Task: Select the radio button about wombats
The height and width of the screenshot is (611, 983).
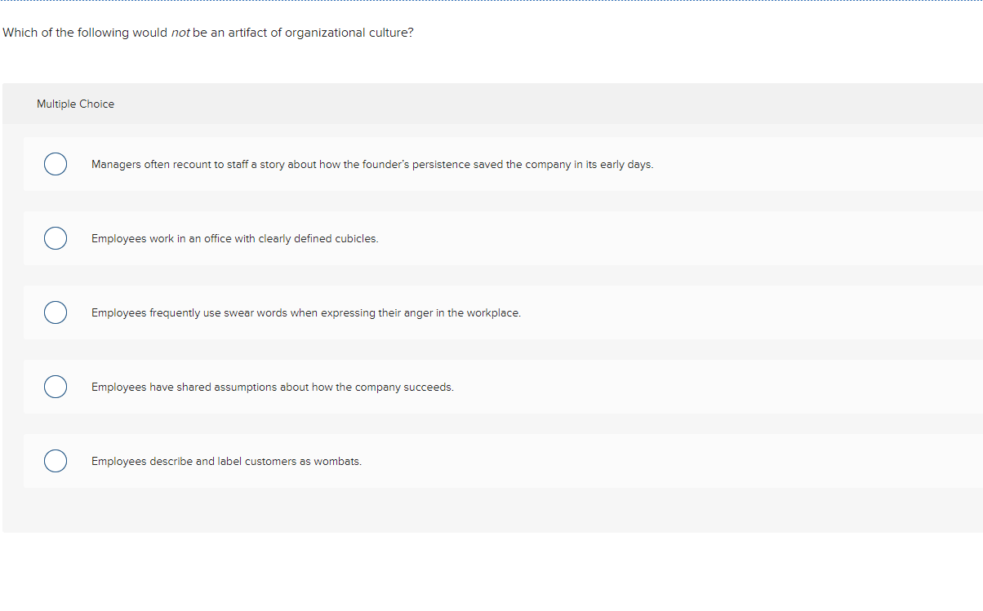Action: click(x=55, y=461)
